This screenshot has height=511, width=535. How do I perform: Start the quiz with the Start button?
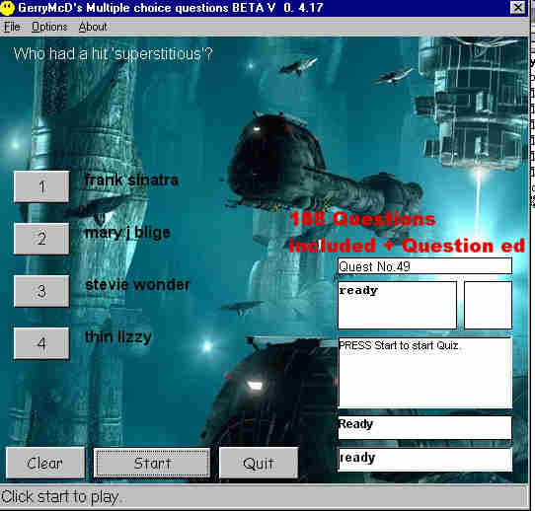click(152, 463)
